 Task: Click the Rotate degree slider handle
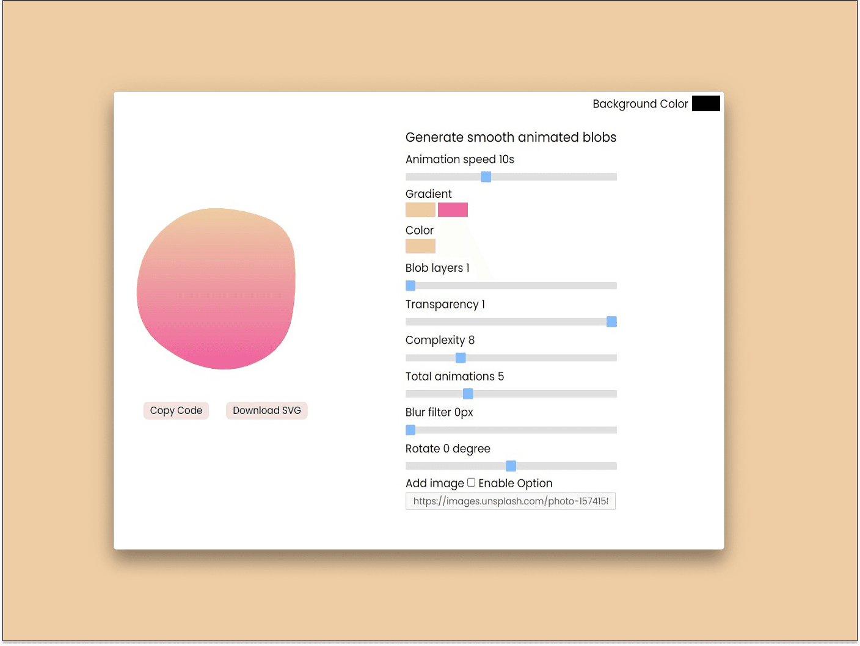[511, 466]
